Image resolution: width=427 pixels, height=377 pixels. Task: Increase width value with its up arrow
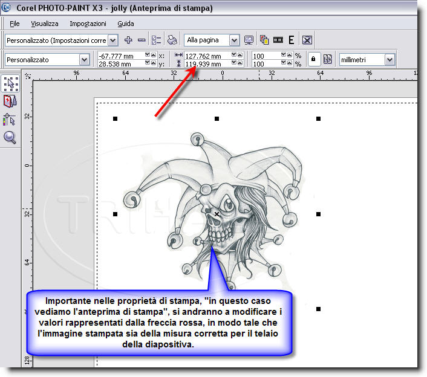click(x=240, y=55)
